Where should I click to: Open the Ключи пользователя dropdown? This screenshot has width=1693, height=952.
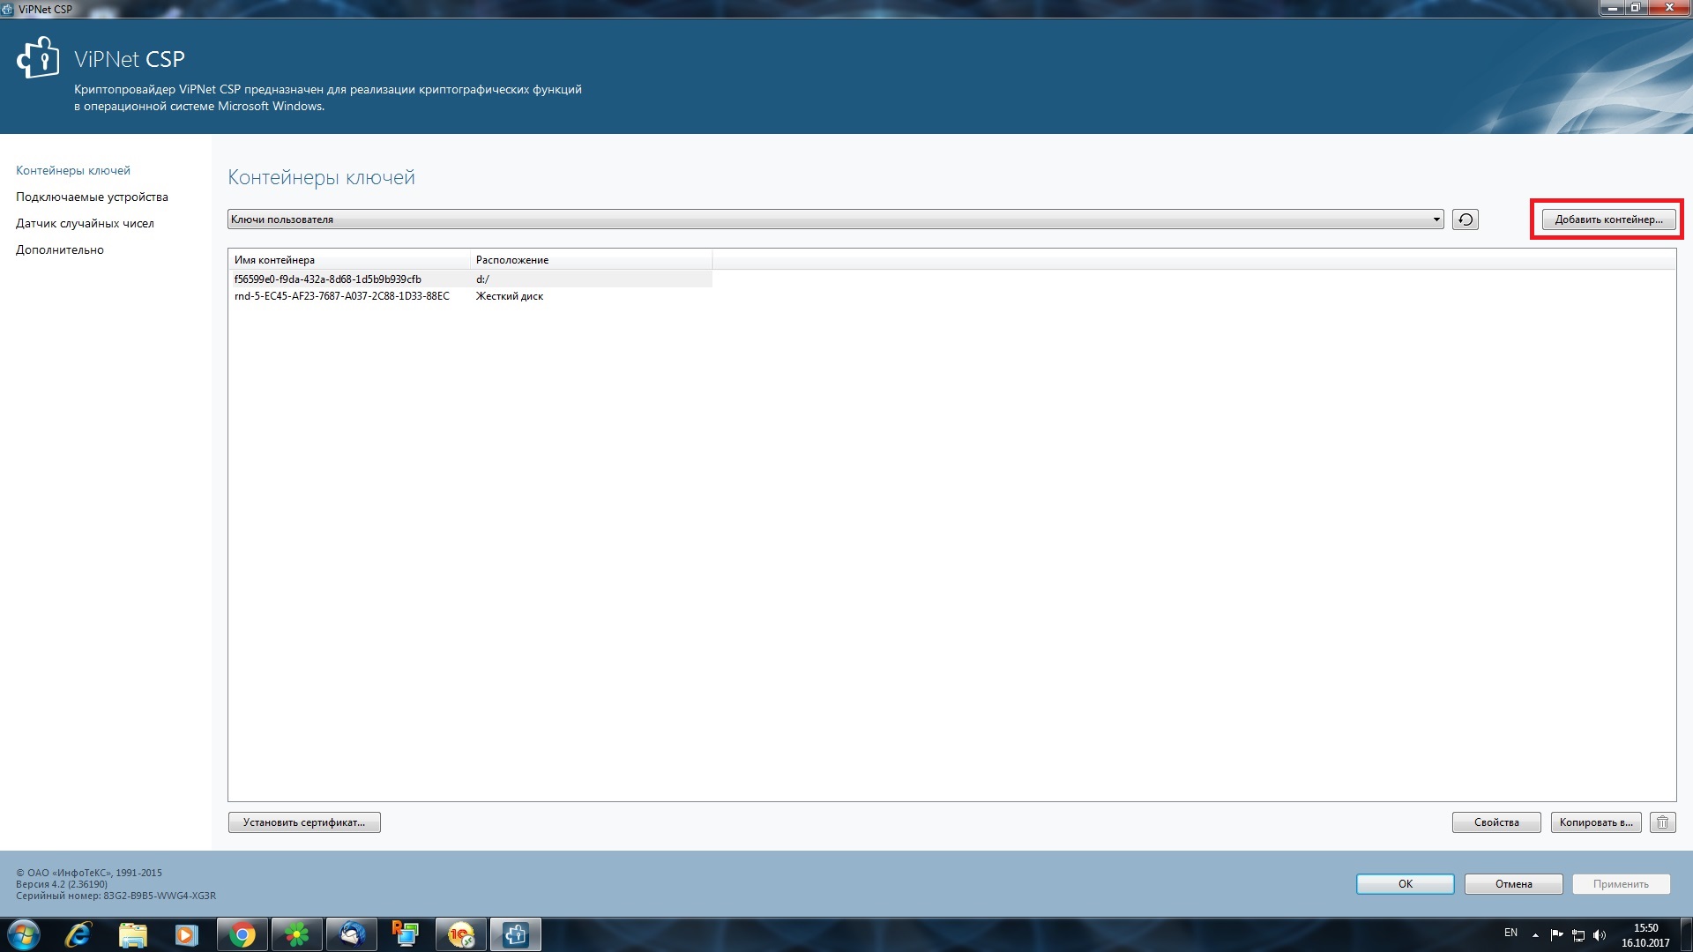point(835,219)
